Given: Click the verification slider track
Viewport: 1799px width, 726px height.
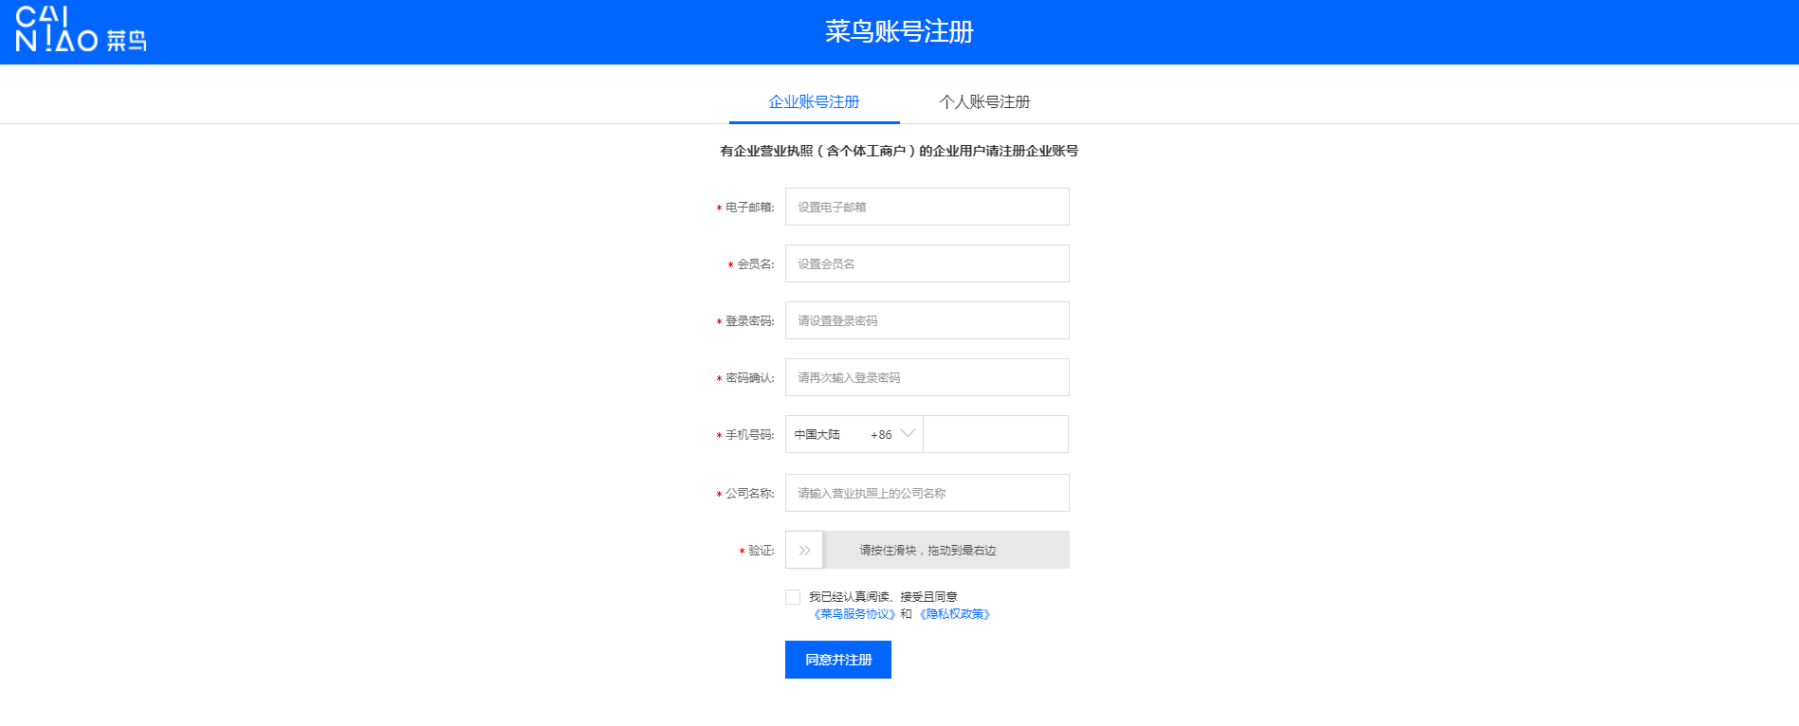Looking at the screenshot, I should click(x=927, y=550).
